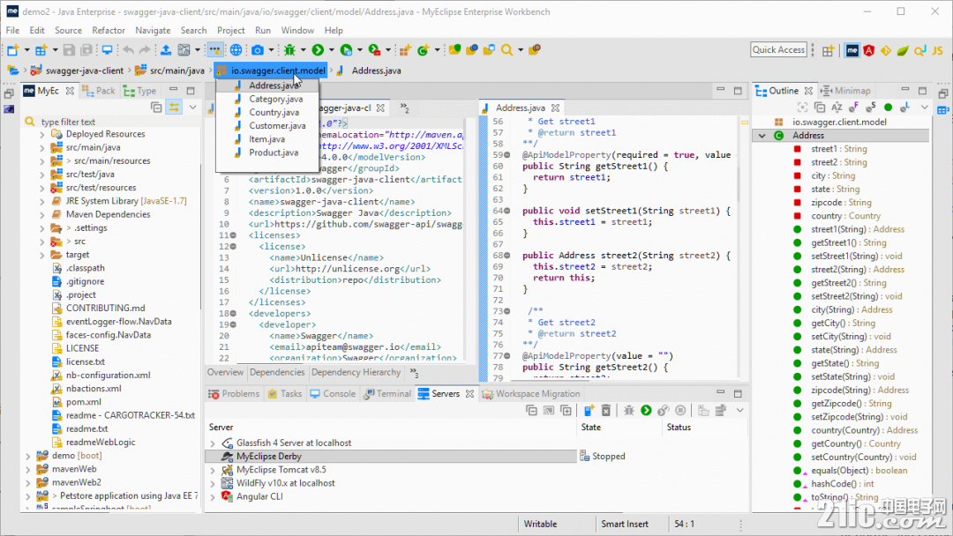This screenshot has height=536, width=953.
Task: Switch to the Spring leaf perspective
Action: 904,50
